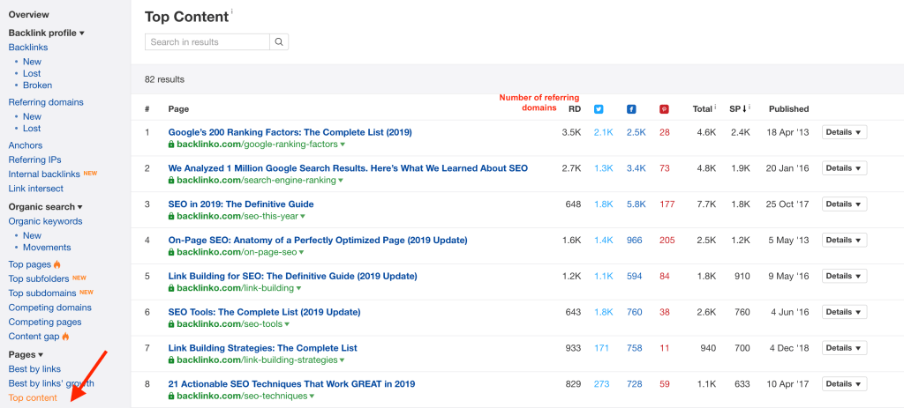The image size is (904, 408).
Task: Open Movements under Organic keywords
Action: 47,248
